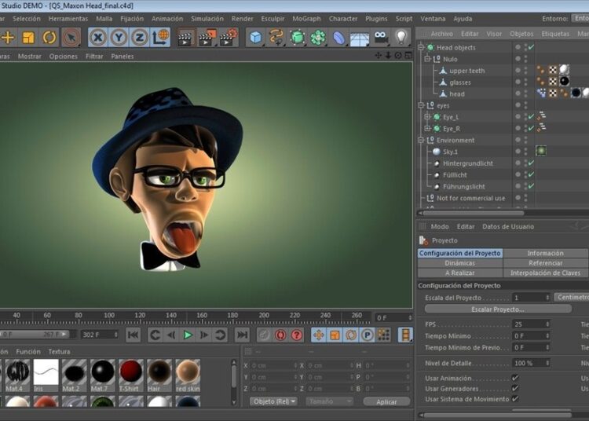Toggle the Z axis lock

coord(139,38)
